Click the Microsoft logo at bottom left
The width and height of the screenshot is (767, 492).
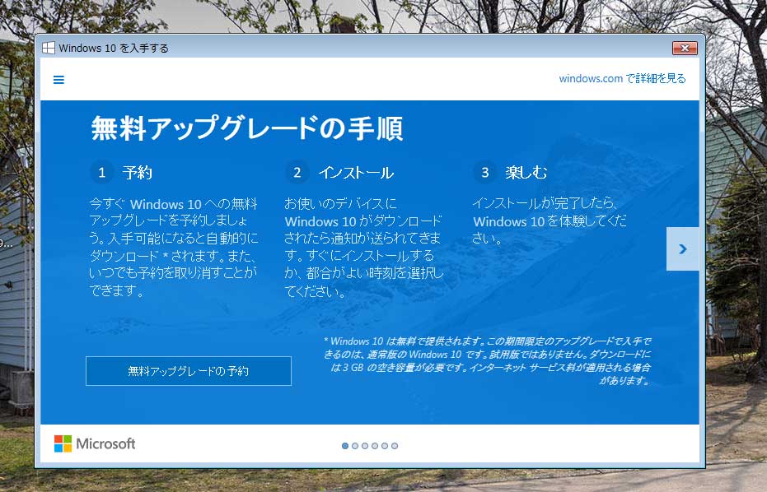click(x=95, y=444)
